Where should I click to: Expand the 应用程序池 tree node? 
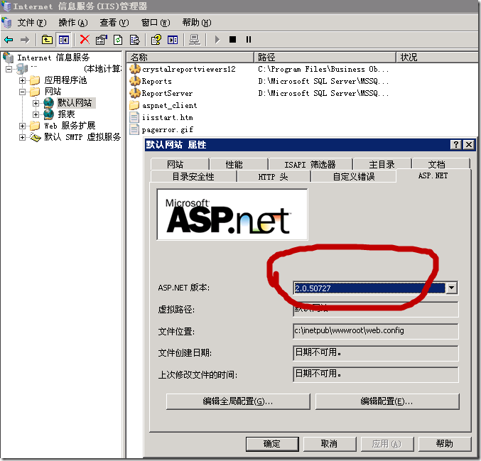click(x=22, y=80)
